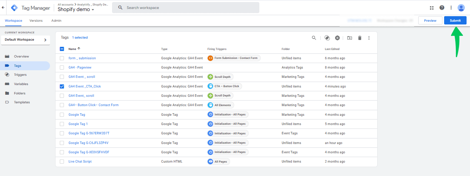Click the Search workspace field

point(186,8)
